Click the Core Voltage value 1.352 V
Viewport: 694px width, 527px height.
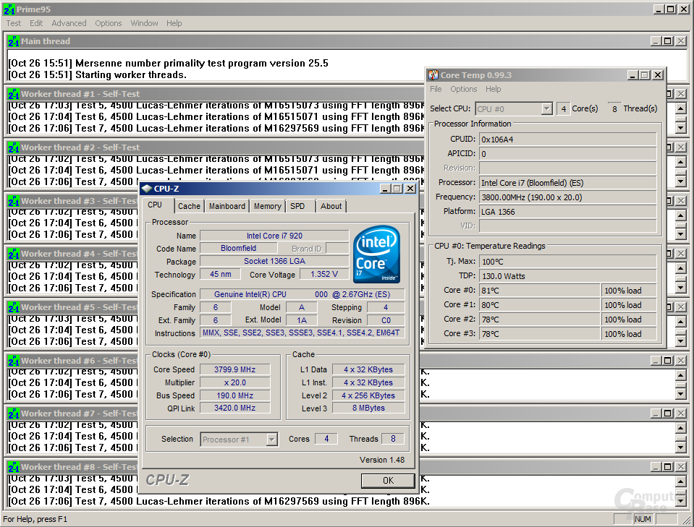click(x=324, y=274)
